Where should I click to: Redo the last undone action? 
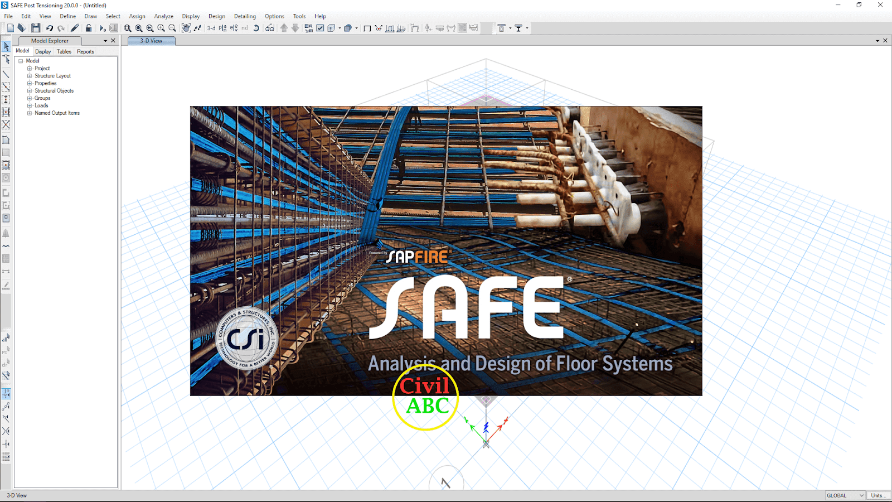coord(61,28)
